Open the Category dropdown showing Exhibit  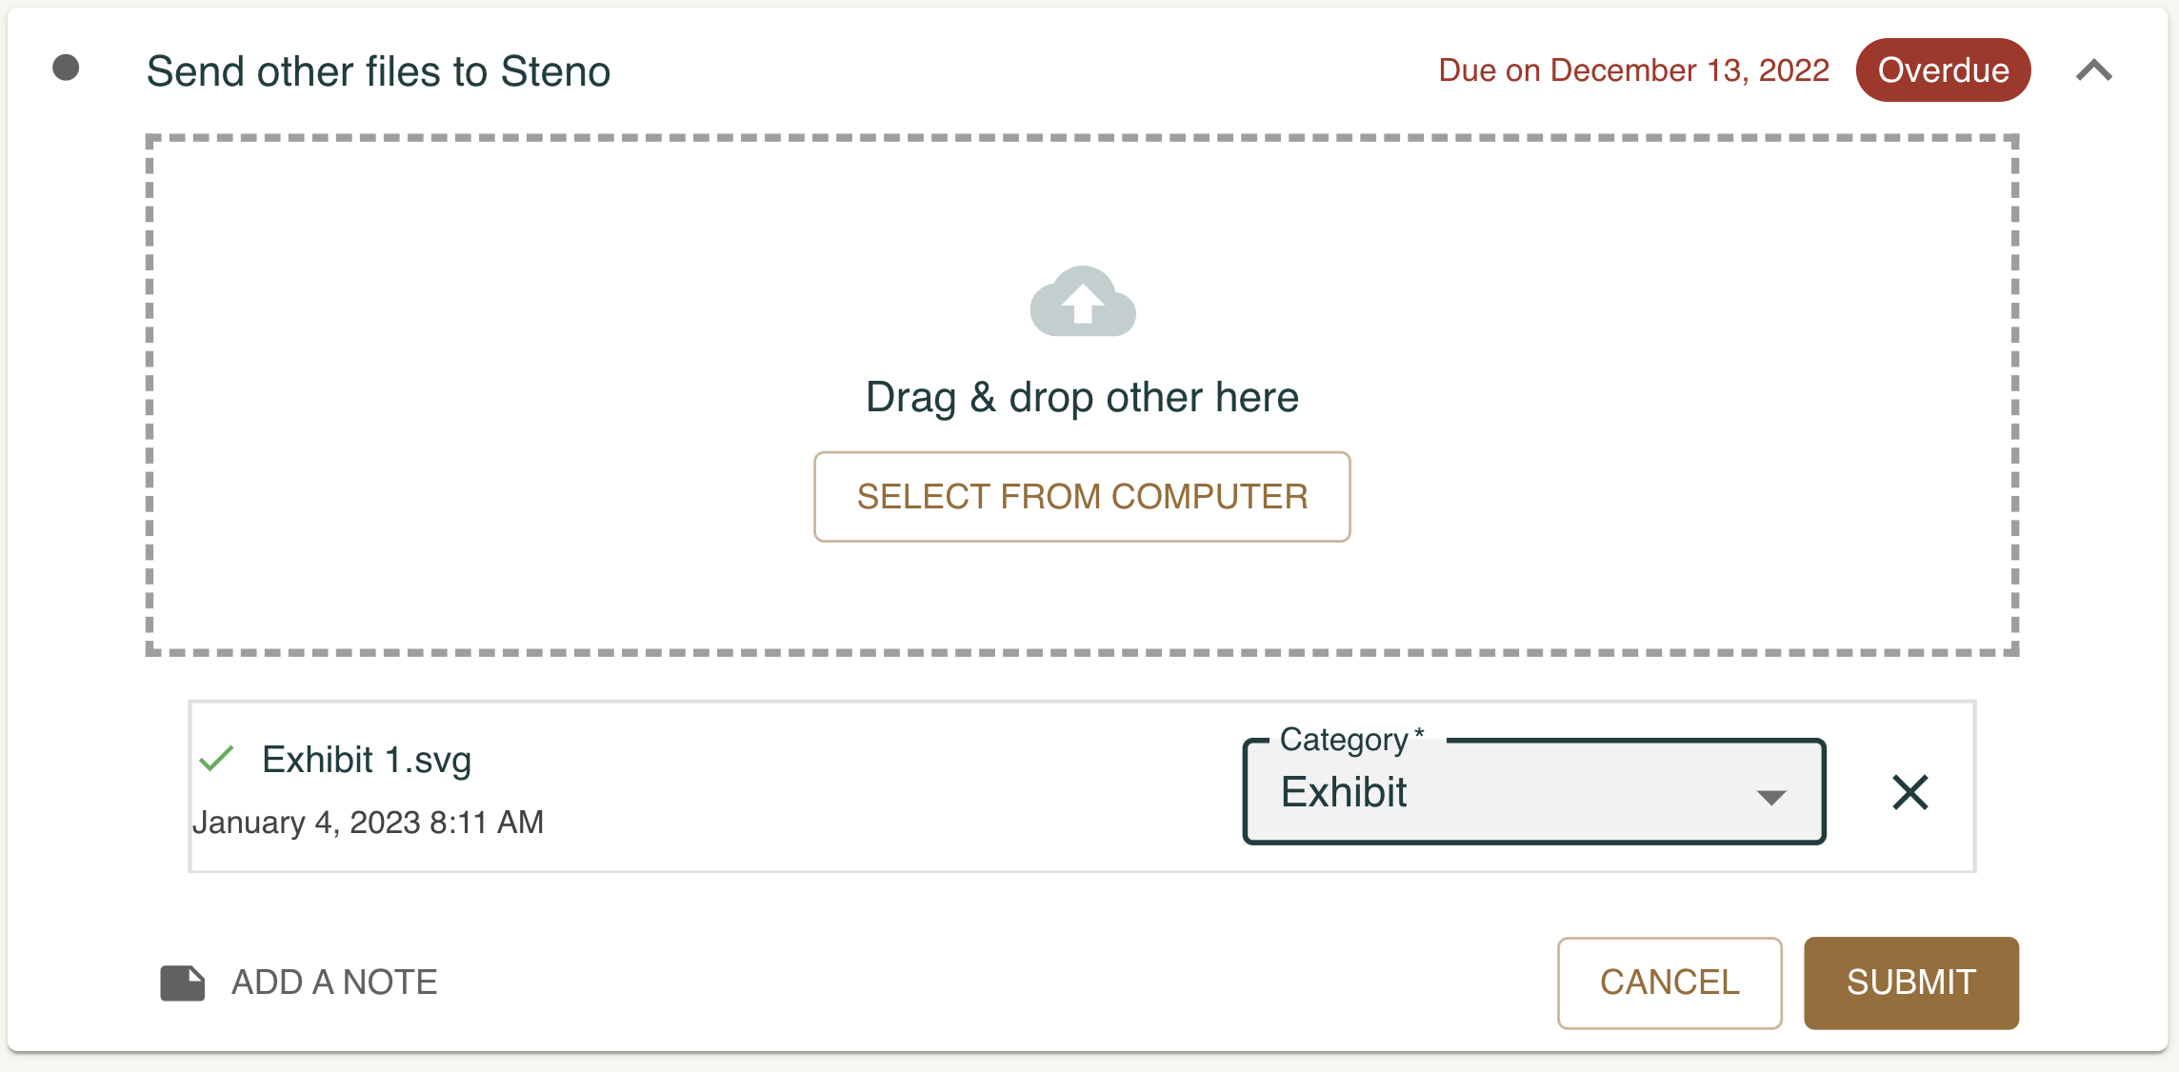coord(1534,791)
